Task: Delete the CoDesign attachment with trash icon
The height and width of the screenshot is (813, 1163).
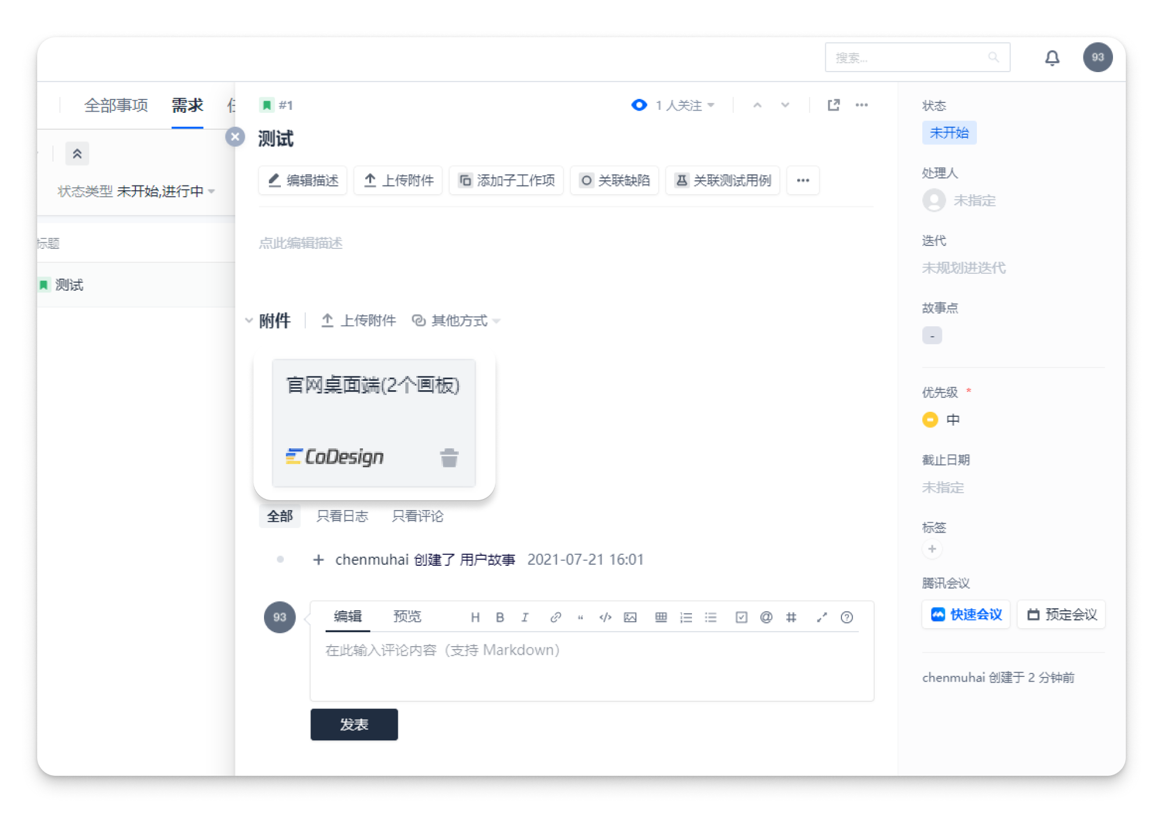Action: (449, 458)
